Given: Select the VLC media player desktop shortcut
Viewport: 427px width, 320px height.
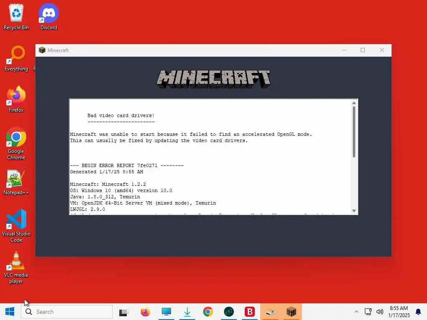Looking at the screenshot, I should [x=16, y=267].
